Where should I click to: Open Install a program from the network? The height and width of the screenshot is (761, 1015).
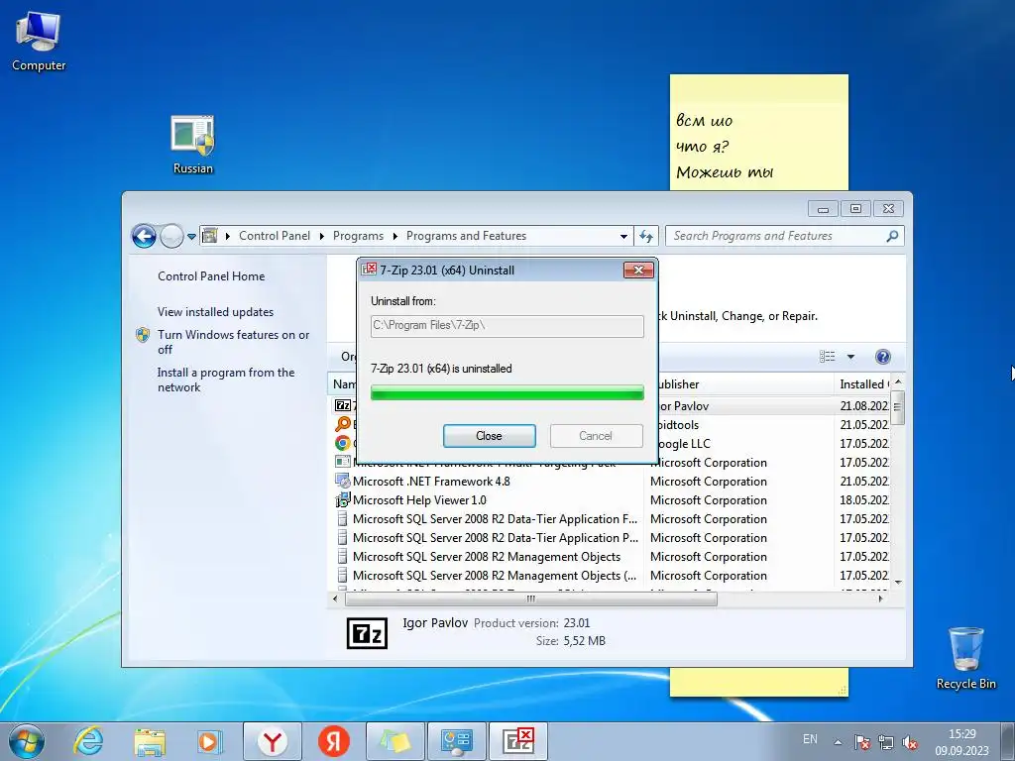225,380
